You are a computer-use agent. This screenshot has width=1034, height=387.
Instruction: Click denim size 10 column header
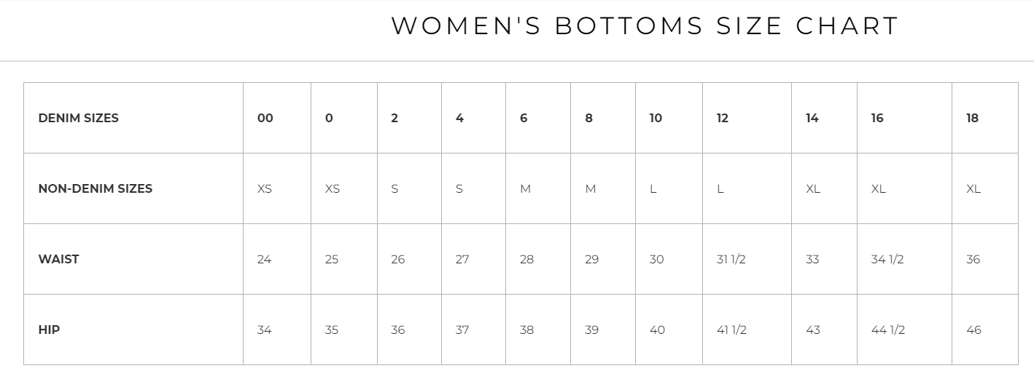point(656,118)
